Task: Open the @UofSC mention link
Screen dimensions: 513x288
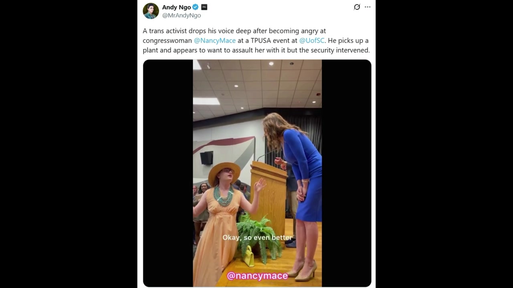Action: pos(312,40)
